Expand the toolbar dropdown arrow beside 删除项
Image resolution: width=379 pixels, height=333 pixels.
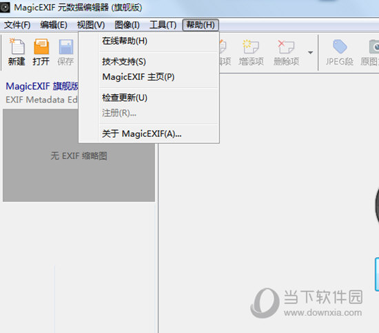(310, 52)
